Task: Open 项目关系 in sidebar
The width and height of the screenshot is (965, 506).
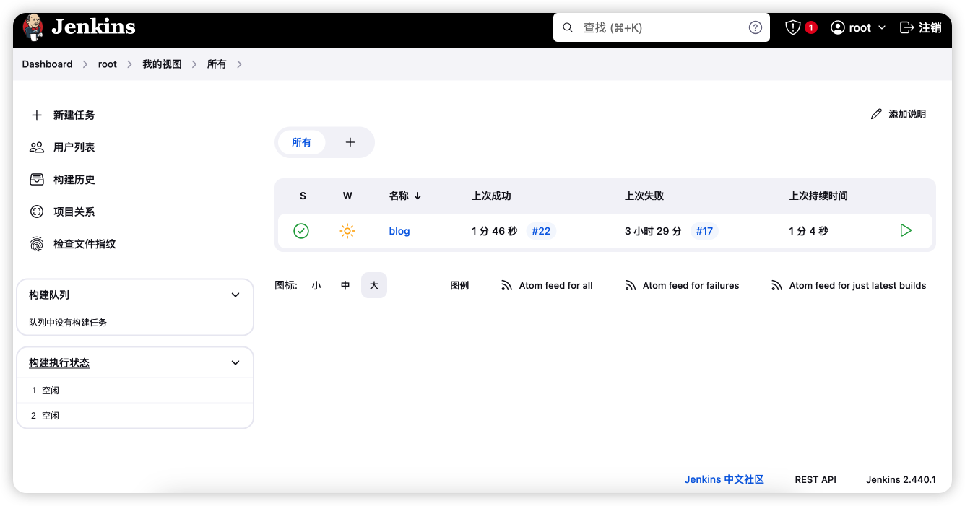Action: (74, 211)
